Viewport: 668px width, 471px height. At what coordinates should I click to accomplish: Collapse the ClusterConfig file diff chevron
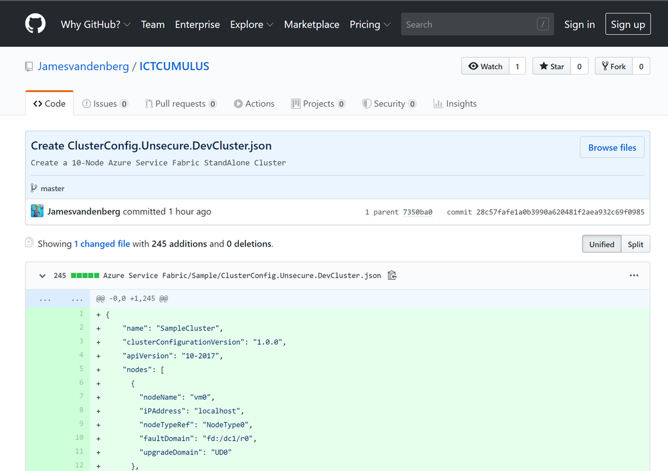pos(42,275)
